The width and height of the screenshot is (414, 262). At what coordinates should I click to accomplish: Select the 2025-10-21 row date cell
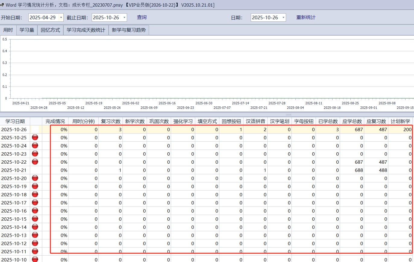click(14, 170)
